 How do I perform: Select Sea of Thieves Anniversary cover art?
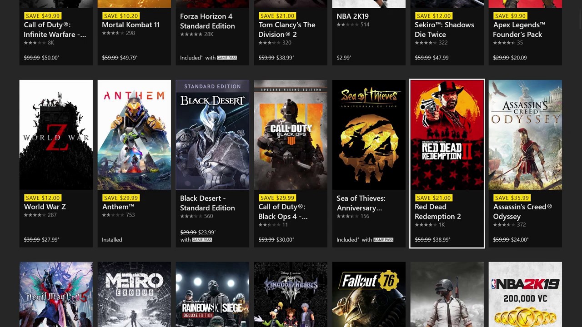click(369, 135)
